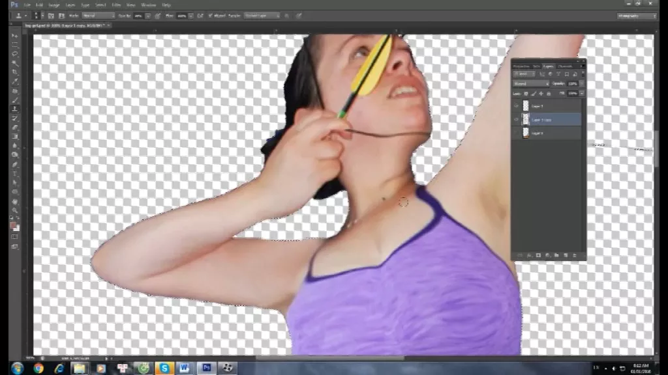668x375 pixels.
Task: Select the Clone Stamp tool in toolbox
Action: pos(15,109)
